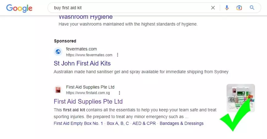Open the Bandages & Dressings sitelink
The width and height of the screenshot is (267, 139).
point(181,123)
